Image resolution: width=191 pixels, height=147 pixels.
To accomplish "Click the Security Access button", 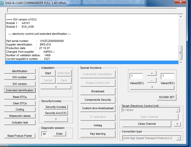I will click(56, 107).
